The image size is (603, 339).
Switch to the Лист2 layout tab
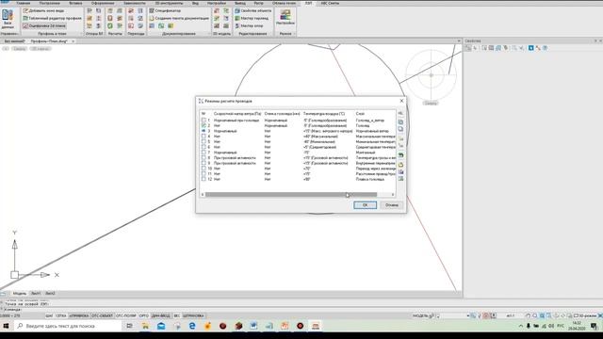pyautogui.click(x=50, y=293)
